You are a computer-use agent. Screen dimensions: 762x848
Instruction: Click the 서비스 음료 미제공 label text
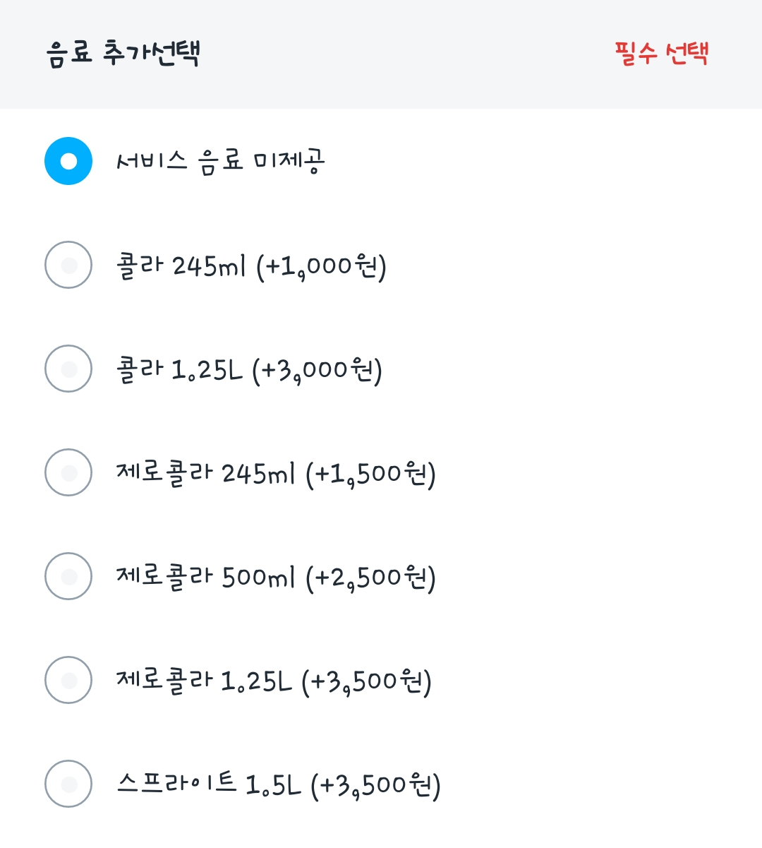(x=220, y=161)
